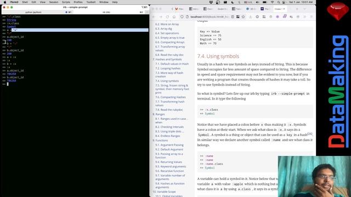The height and width of the screenshot is (197, 351).
Task: Open sidebar link 9.1 Argument Passing
Action: point(169,145)
